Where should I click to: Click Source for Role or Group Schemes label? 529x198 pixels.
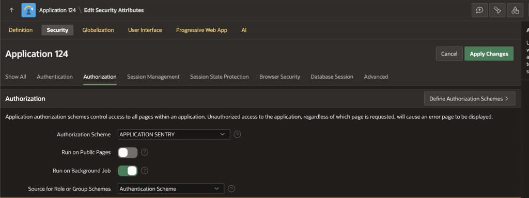coord(69,189)
